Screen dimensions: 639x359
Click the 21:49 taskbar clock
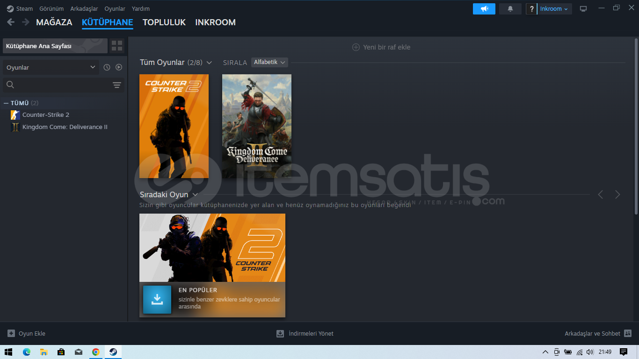click(605, 352)
